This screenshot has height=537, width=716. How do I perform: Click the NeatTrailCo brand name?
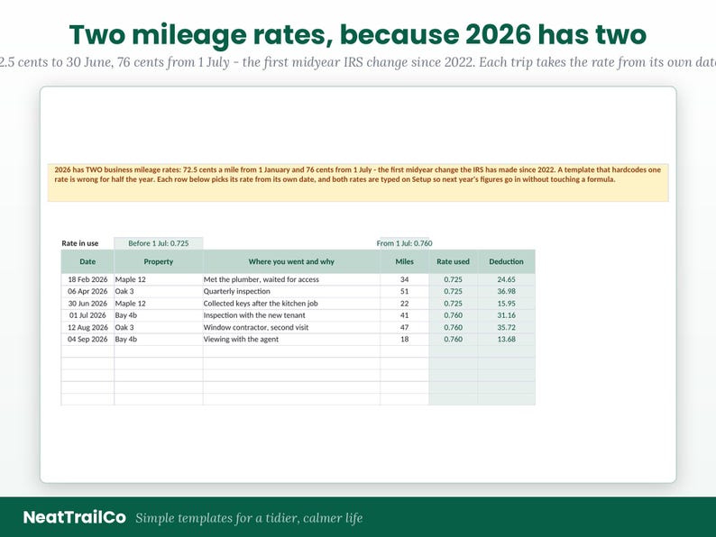75,517
